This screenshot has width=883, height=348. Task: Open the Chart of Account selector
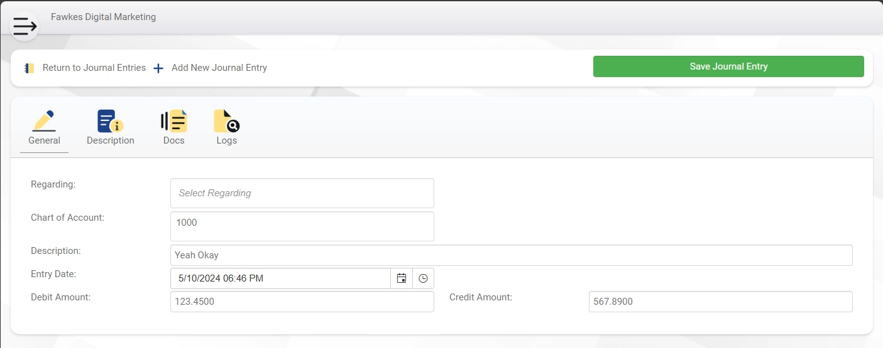302,226
